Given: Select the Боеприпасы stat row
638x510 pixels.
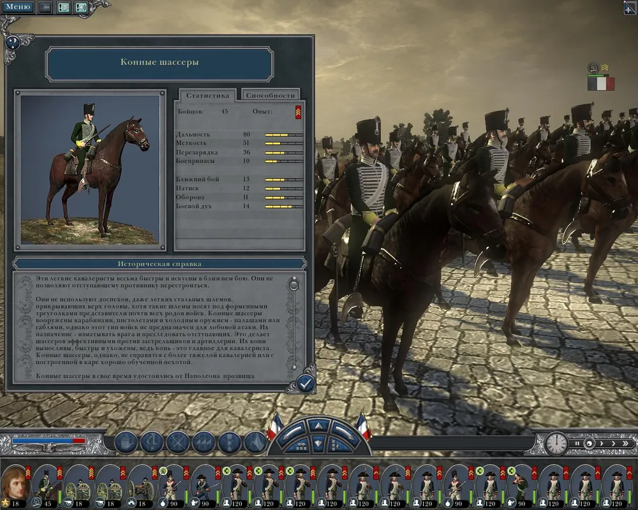Looking at the screenshot, I should pos(239,161).
